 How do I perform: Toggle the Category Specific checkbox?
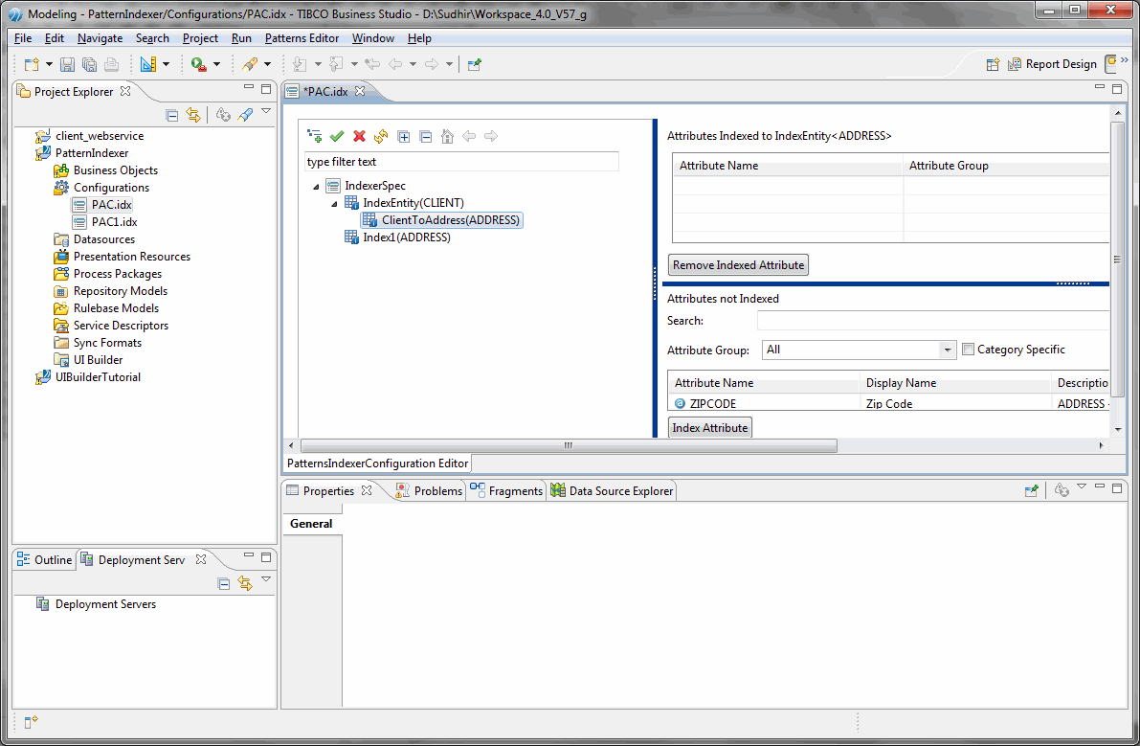(x=969, y=350)
